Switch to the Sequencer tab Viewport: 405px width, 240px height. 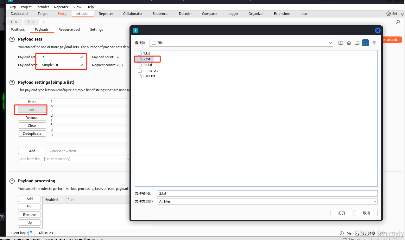[161, 14]
